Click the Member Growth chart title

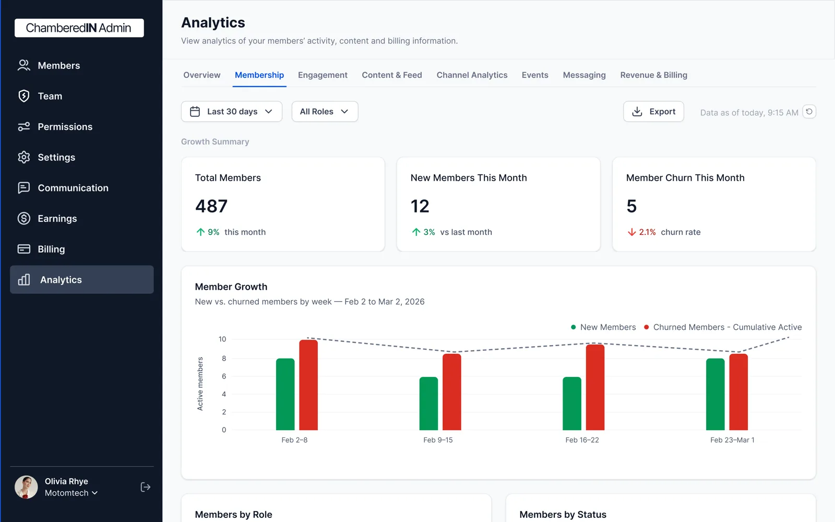[231, 287]
